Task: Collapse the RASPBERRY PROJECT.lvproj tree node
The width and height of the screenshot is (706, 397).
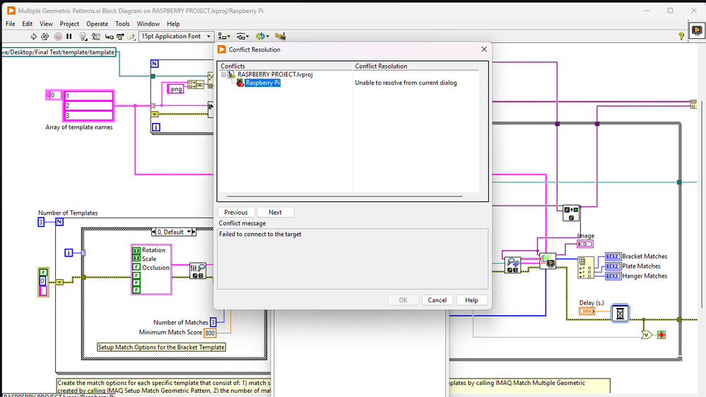Action: coord(224,75)
